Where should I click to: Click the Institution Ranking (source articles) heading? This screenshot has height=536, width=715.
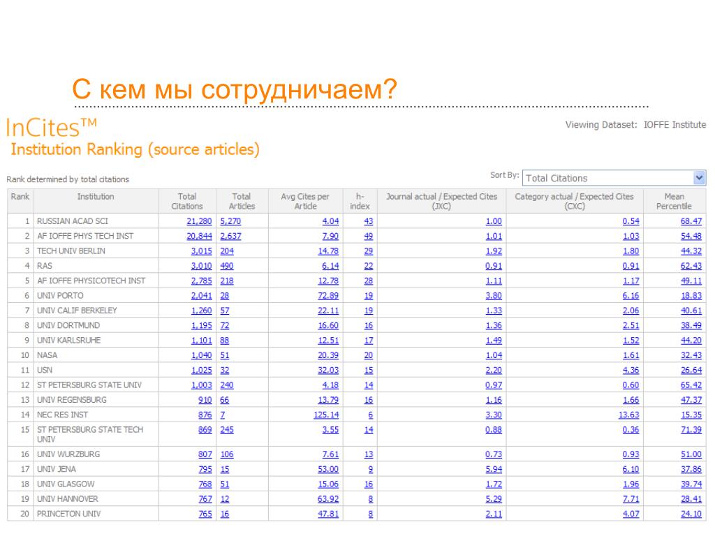coord(135,149)
